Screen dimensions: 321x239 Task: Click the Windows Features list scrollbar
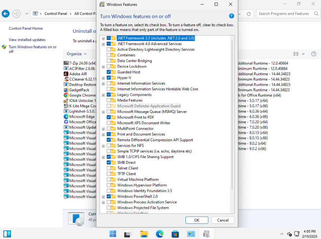(x=232, y=114)
